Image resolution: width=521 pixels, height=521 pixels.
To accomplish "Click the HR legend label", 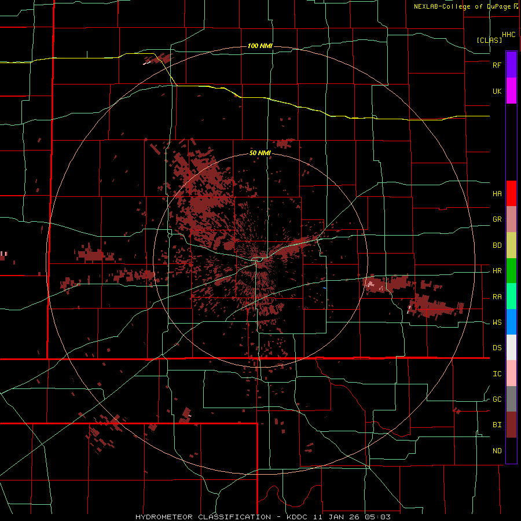I will pyautogui.click(x=497, y=271).
